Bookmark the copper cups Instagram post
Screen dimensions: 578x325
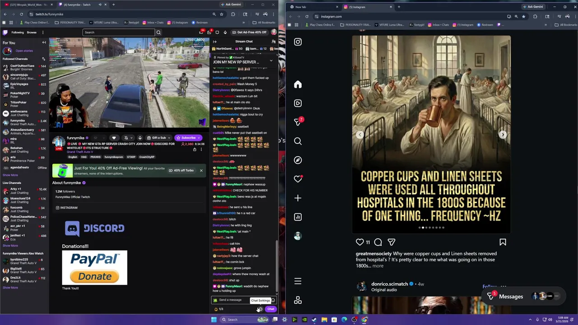point(503,242)
